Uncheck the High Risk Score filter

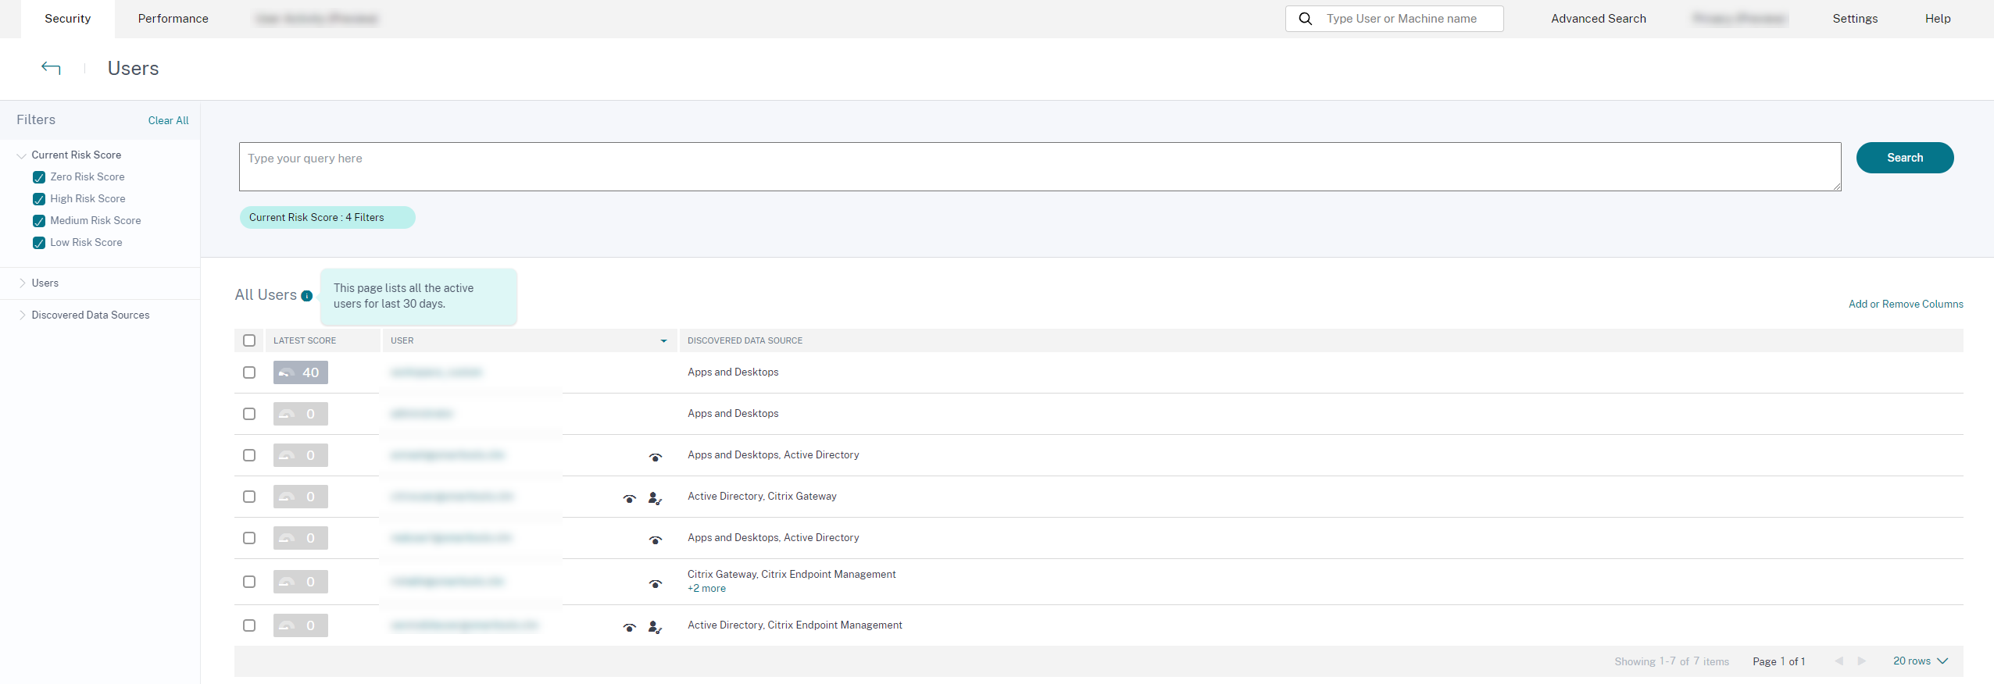point(39,199)
